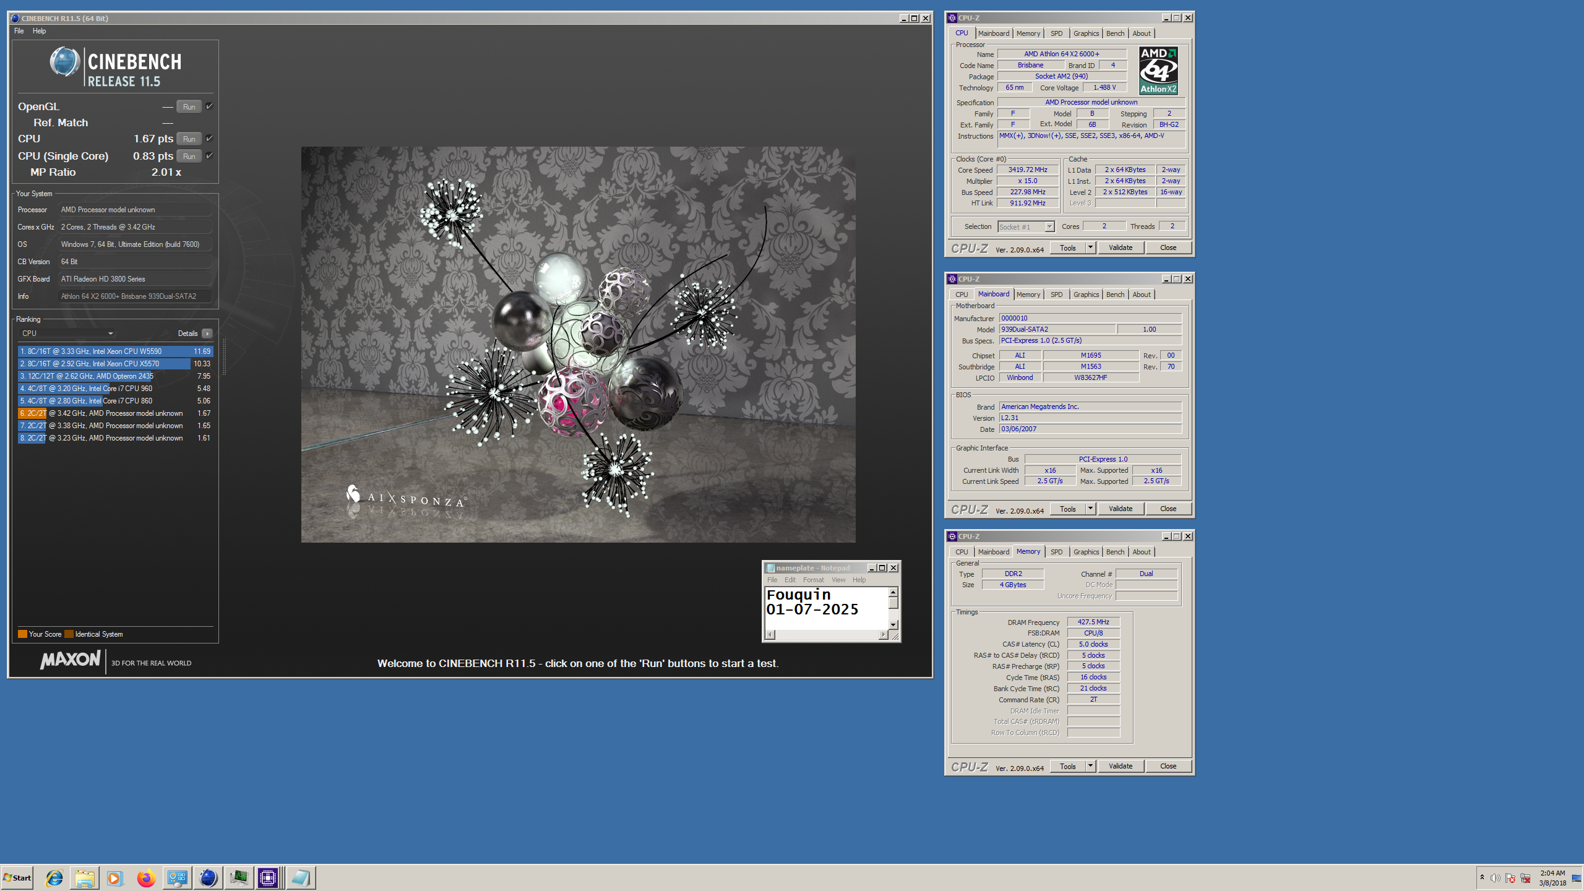Open Tools dropdown arrow in Memory CPU-Z window
Image resolution: width=1584 pixels, height=891 pixels.
pyautogui.click(x=1090, y=766)
